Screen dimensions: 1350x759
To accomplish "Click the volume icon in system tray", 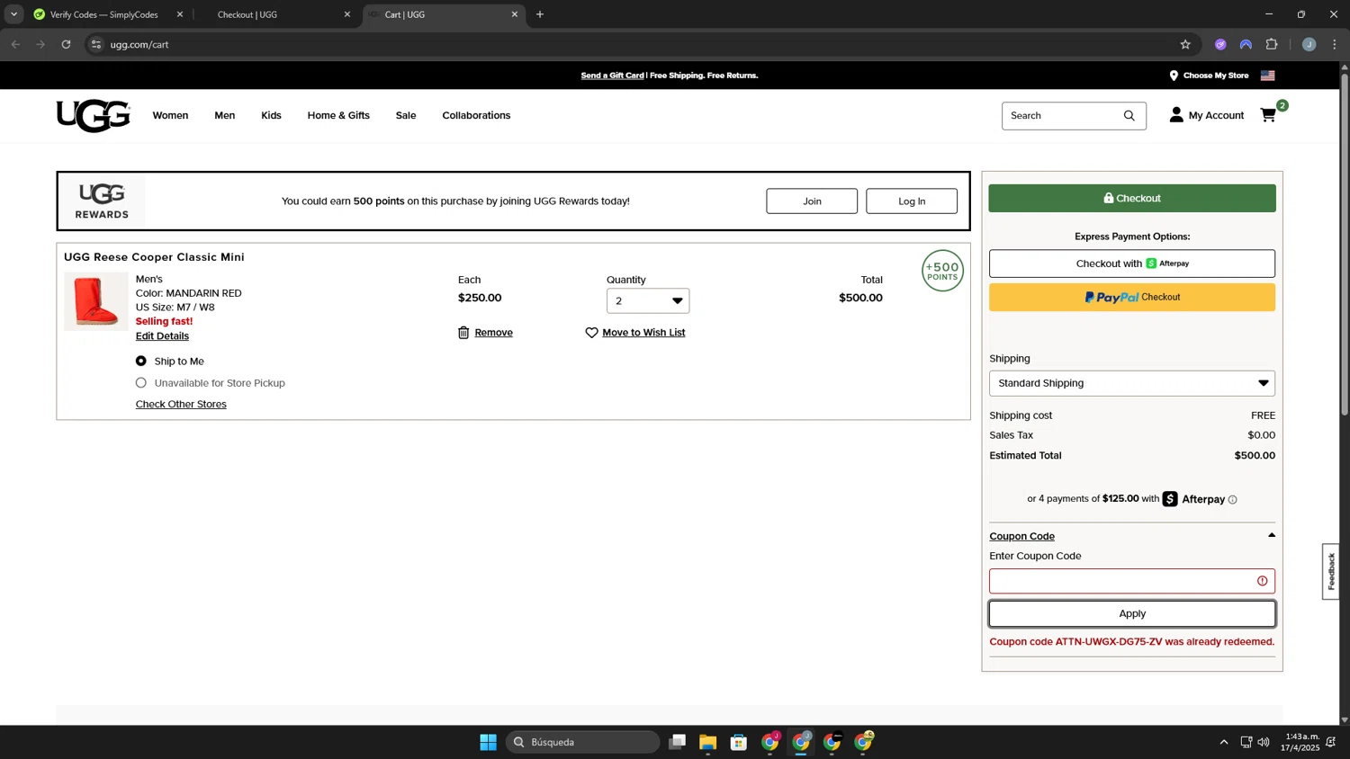I will [1264, 742].
